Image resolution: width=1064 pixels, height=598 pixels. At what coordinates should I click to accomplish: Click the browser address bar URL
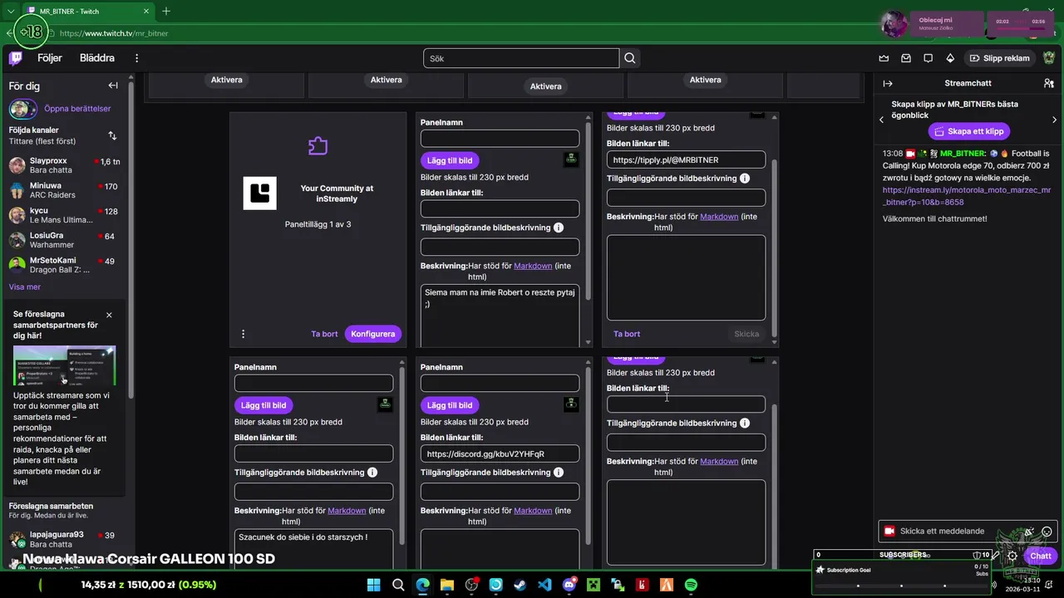pyautogui.click(x=114, y=33)
